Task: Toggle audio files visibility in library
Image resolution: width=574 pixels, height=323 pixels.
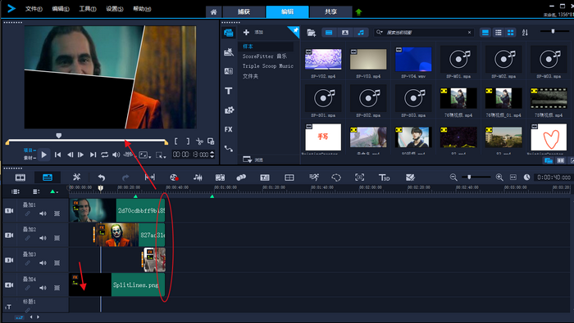Action: (361, 33)
